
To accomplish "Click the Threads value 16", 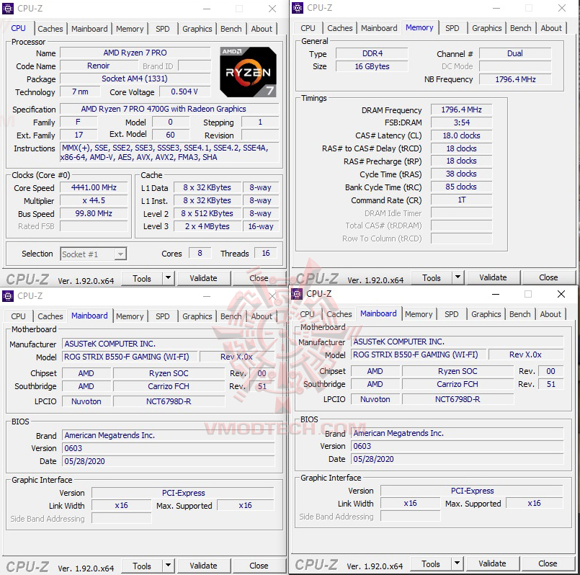I will click(x=266, y=253).
